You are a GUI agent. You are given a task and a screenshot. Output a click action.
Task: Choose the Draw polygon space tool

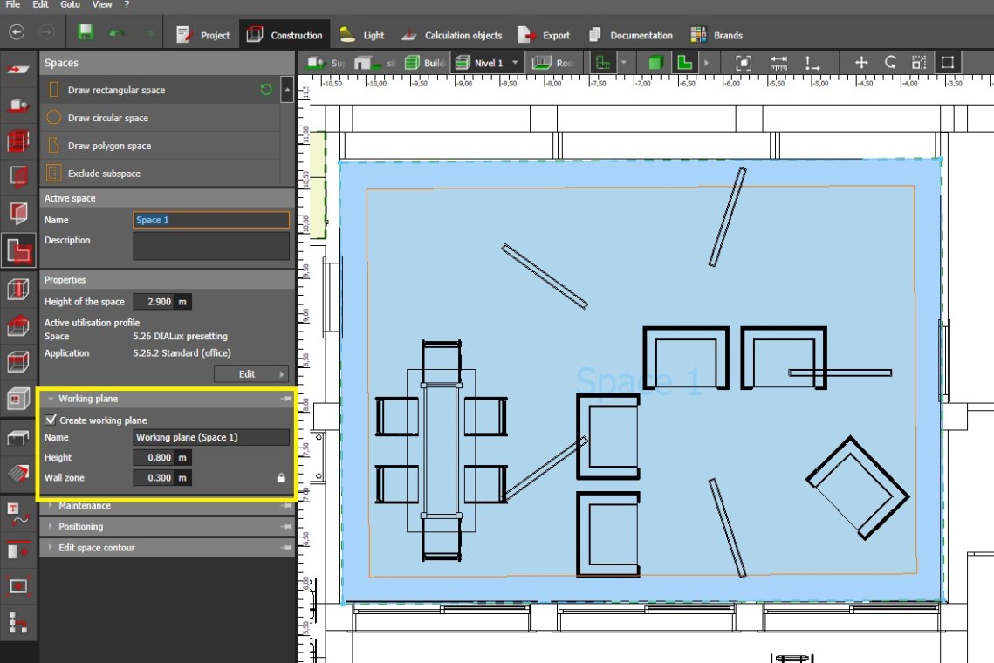coord(109,146)
